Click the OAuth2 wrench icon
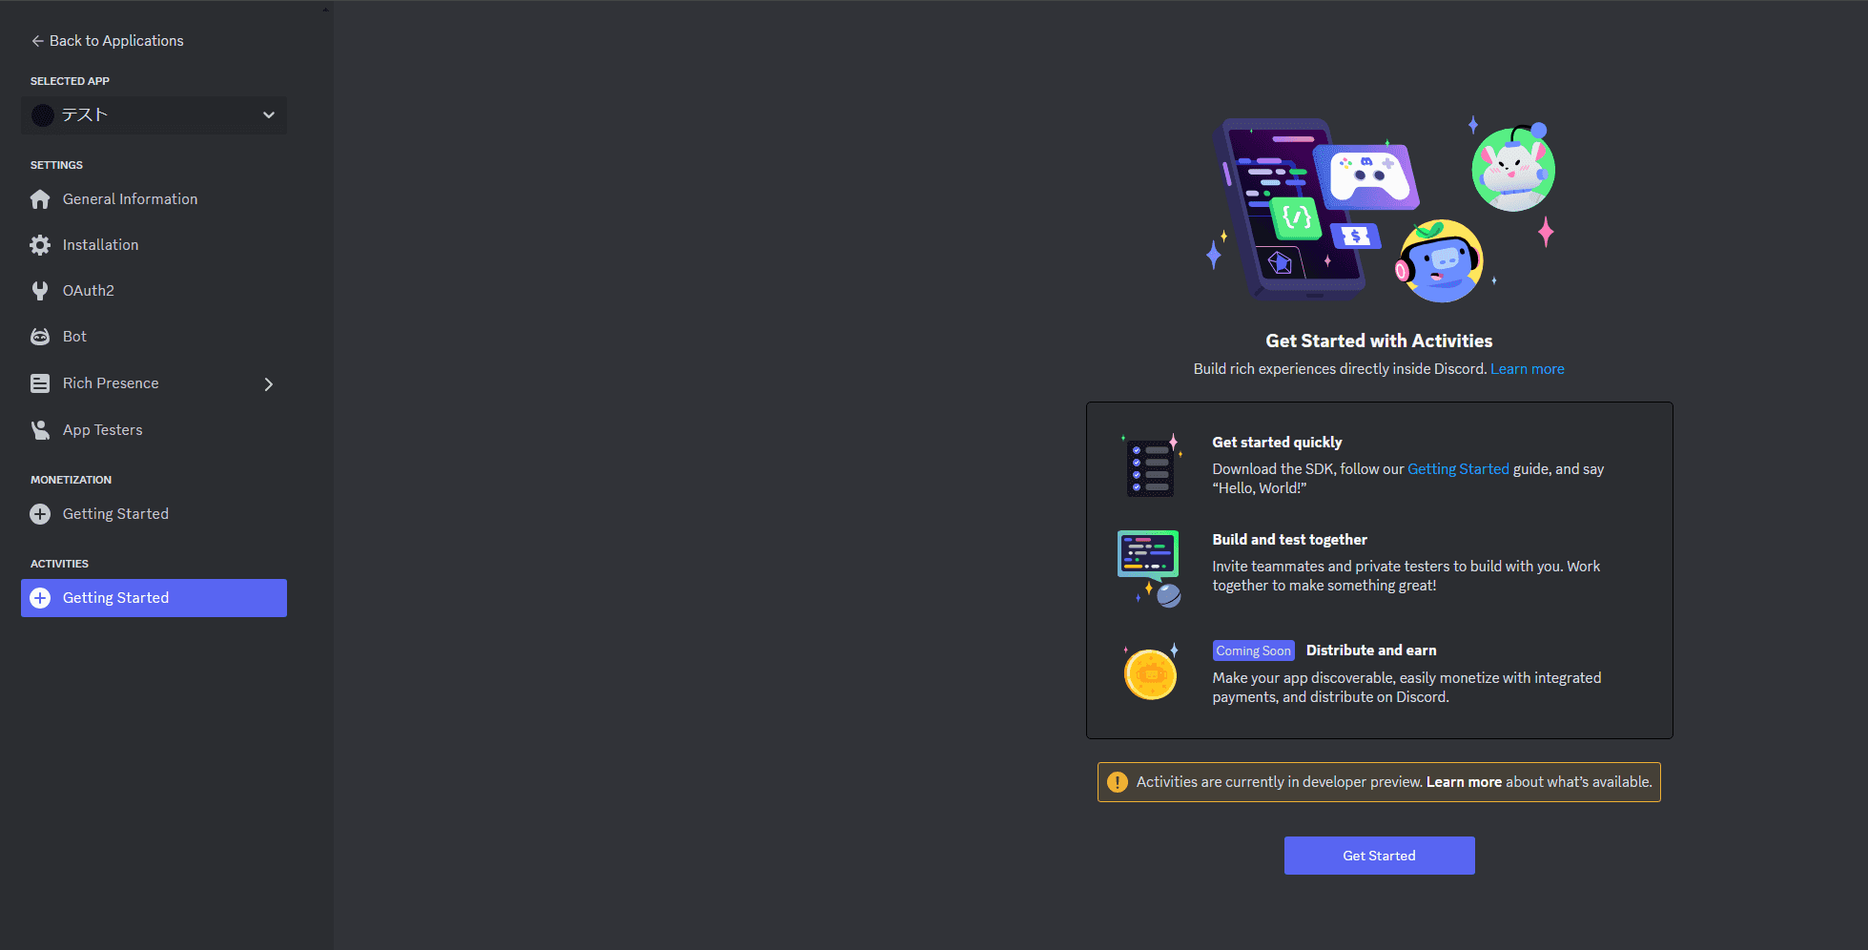 click(x=40, y=291)
